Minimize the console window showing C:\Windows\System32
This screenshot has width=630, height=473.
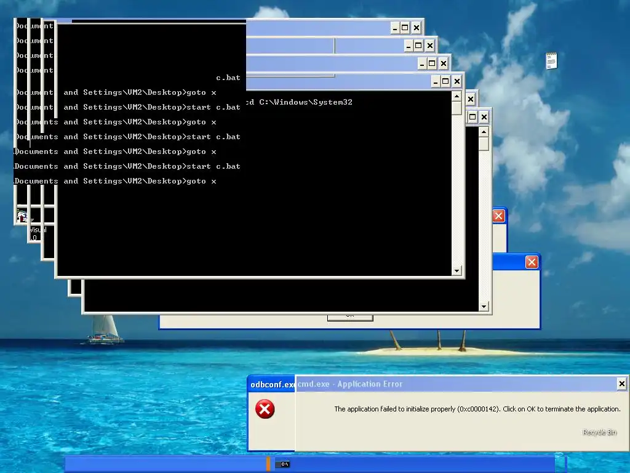[x=436, y=82]
